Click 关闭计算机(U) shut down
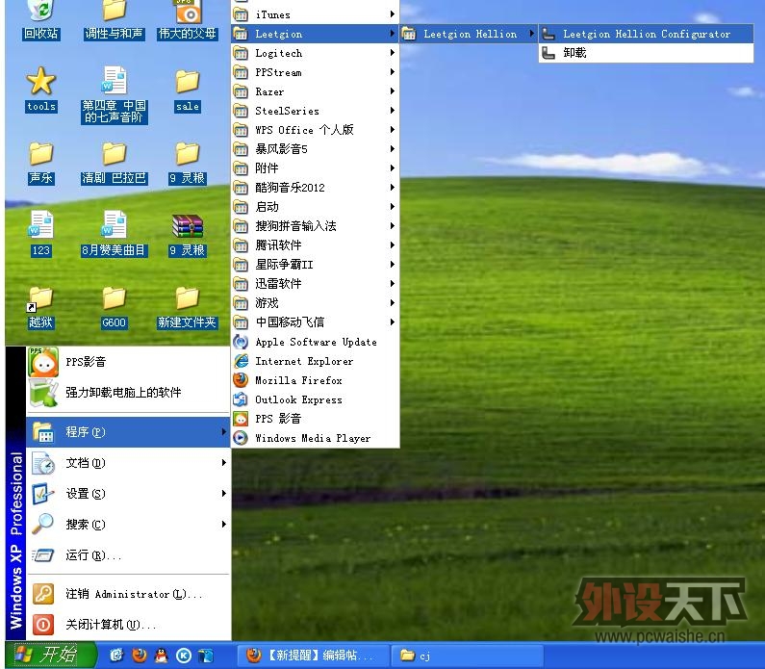 tap(128, 624)
